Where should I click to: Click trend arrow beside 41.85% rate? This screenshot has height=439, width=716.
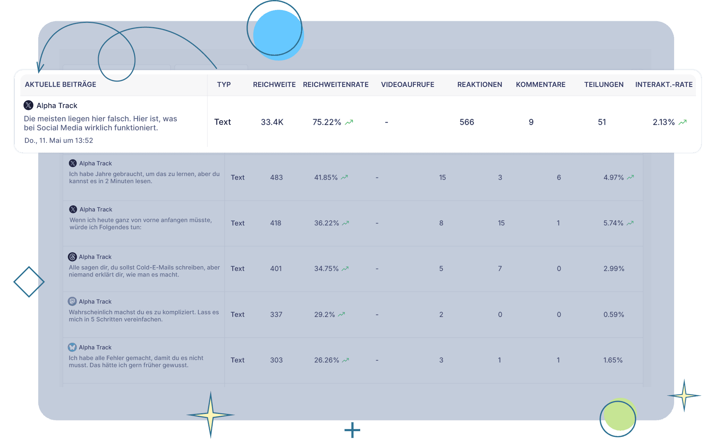point(344,177)
